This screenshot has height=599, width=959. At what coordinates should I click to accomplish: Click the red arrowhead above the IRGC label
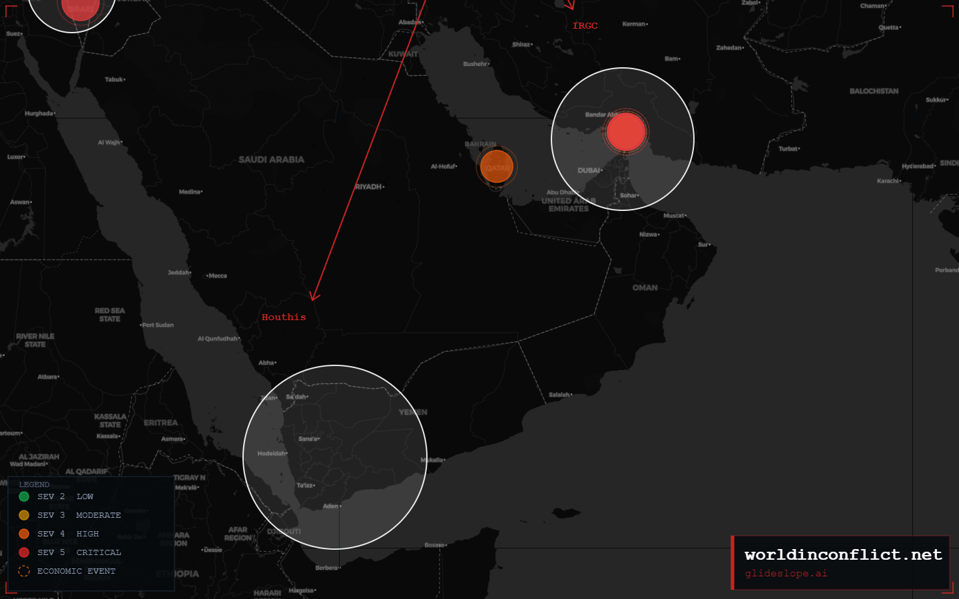[569, 5]
